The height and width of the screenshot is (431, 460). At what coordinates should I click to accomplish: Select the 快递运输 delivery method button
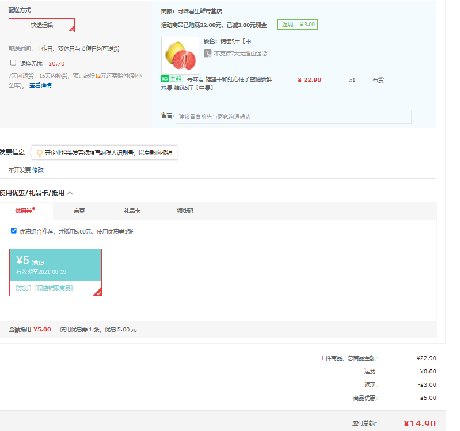tap(41, 25)
